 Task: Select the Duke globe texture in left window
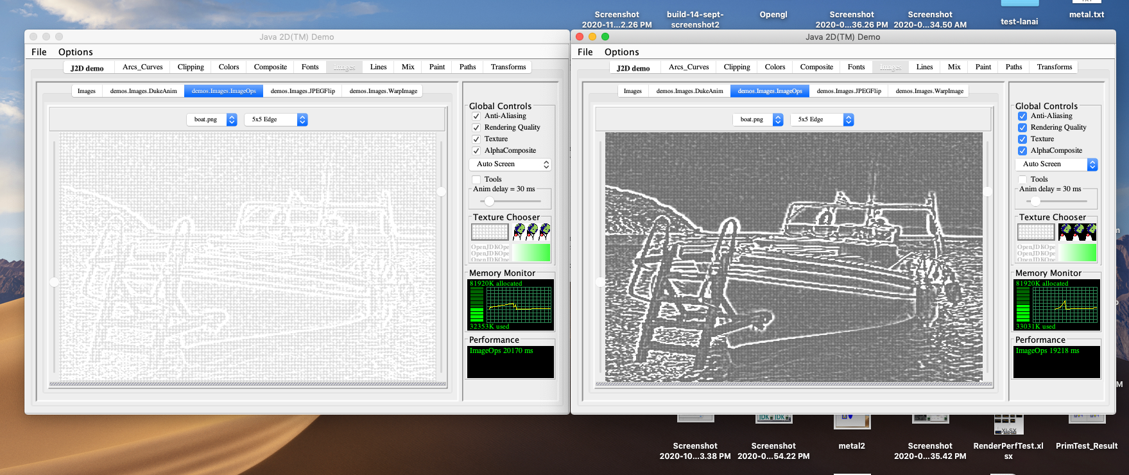pyautogui.click(x=531, y=232)
